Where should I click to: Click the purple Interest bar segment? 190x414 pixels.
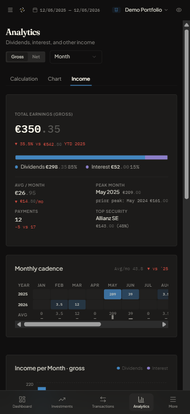(156, 157)
